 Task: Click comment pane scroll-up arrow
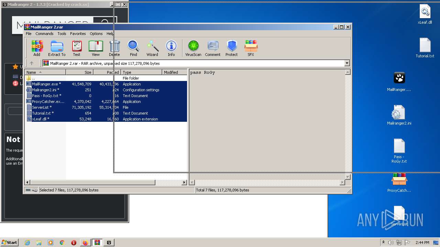point(348,72)
